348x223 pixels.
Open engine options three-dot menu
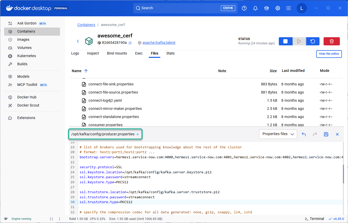click(x=60, y=219)
